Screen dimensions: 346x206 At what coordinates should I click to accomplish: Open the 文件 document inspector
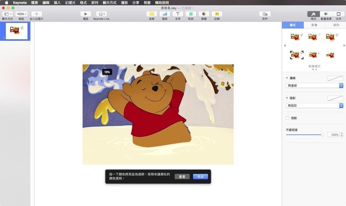click(x=339, y=14)
